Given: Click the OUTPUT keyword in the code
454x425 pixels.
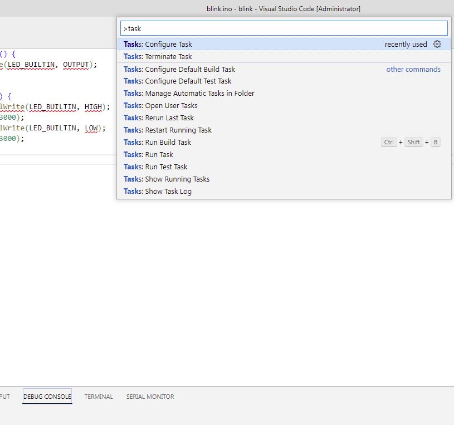Looking at the screenshot, I should 76,65.
